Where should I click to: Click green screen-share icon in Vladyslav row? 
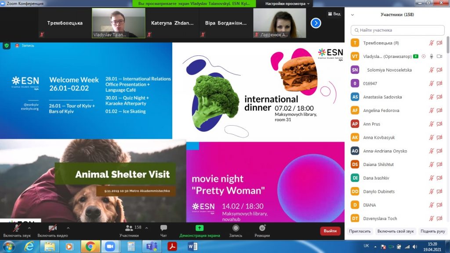(x=416, y=57)
